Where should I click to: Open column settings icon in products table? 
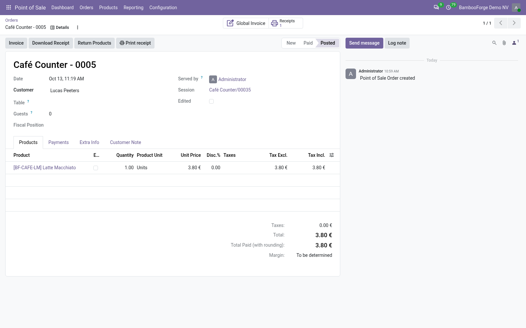[x=332, y=155]
